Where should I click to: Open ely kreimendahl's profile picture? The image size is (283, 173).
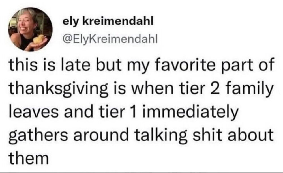(30, 29)
